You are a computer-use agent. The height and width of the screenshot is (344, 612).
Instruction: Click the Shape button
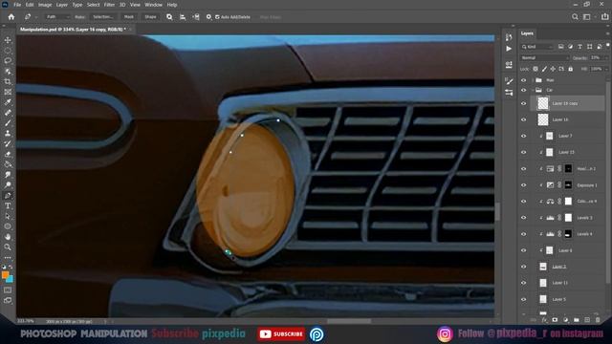click(150, 17)
